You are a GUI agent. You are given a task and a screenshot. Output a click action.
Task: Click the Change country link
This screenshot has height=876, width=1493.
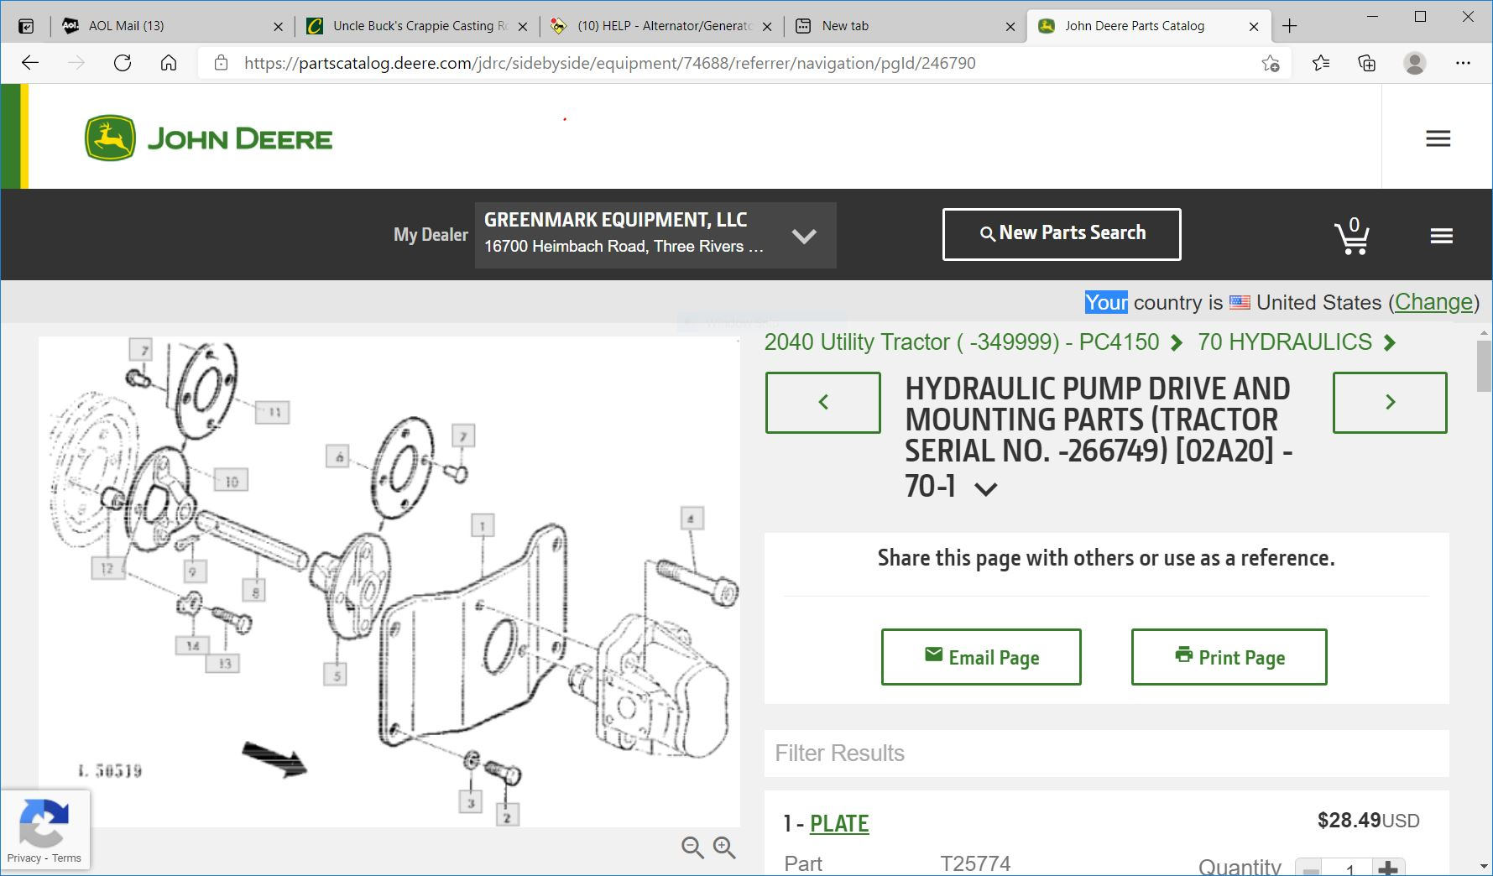(1433, 302)
